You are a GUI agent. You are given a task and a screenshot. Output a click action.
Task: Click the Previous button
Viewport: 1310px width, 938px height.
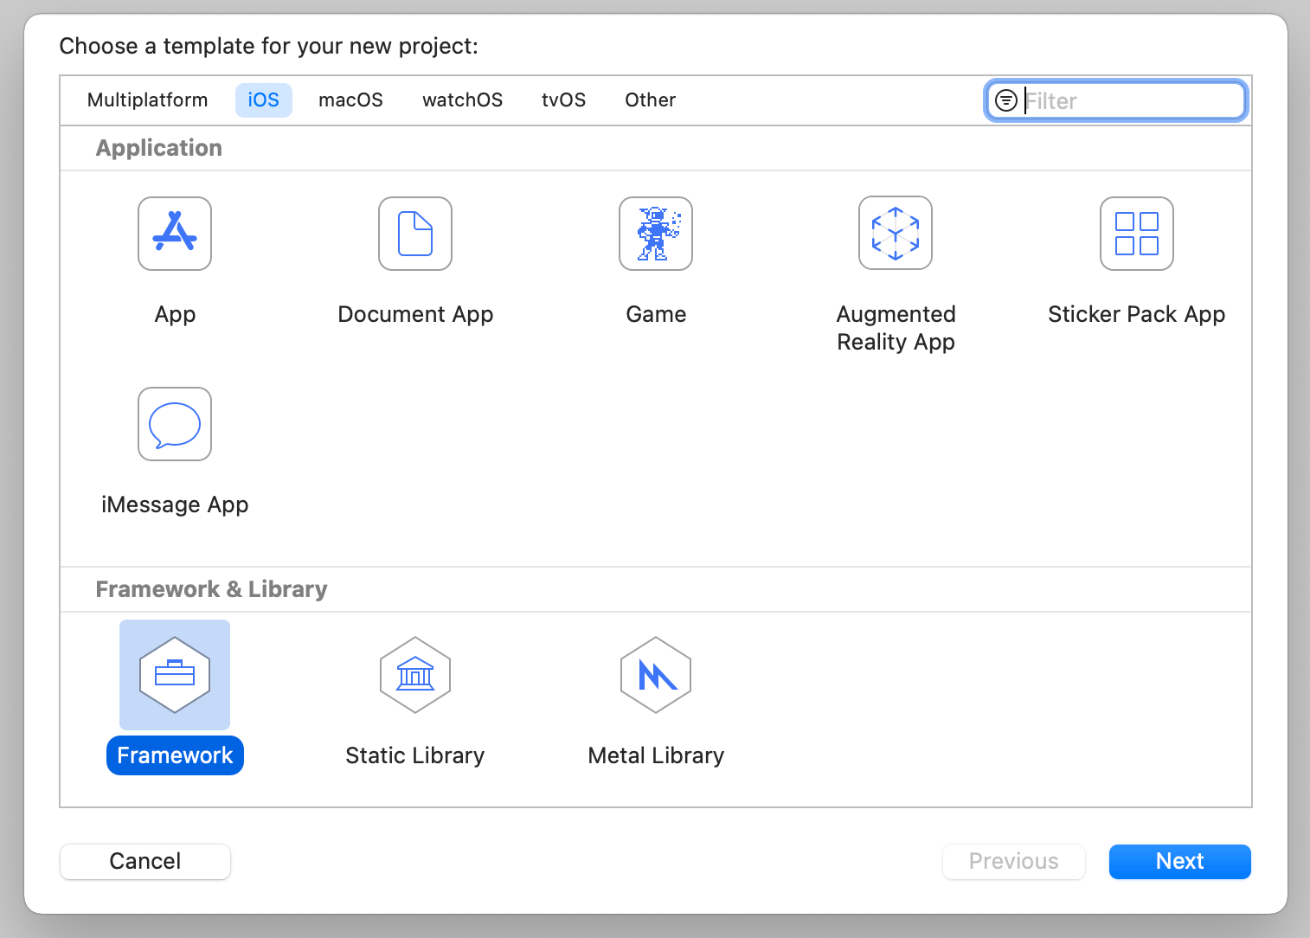[1014, 862]
